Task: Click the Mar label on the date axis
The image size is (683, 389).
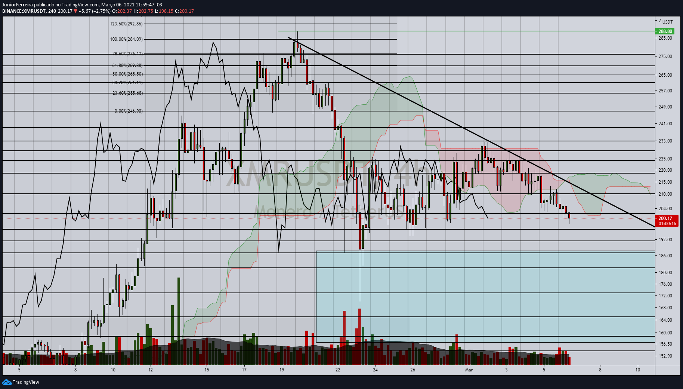Action: pyautogui.click(x=469, y=370)
